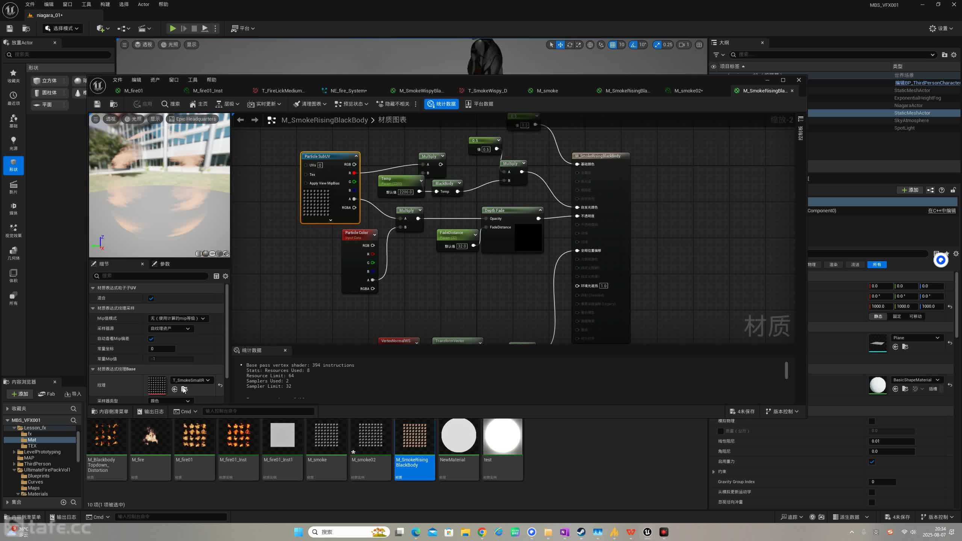Click the Save icon in the material editor toolbar

[x=97, y=104]
